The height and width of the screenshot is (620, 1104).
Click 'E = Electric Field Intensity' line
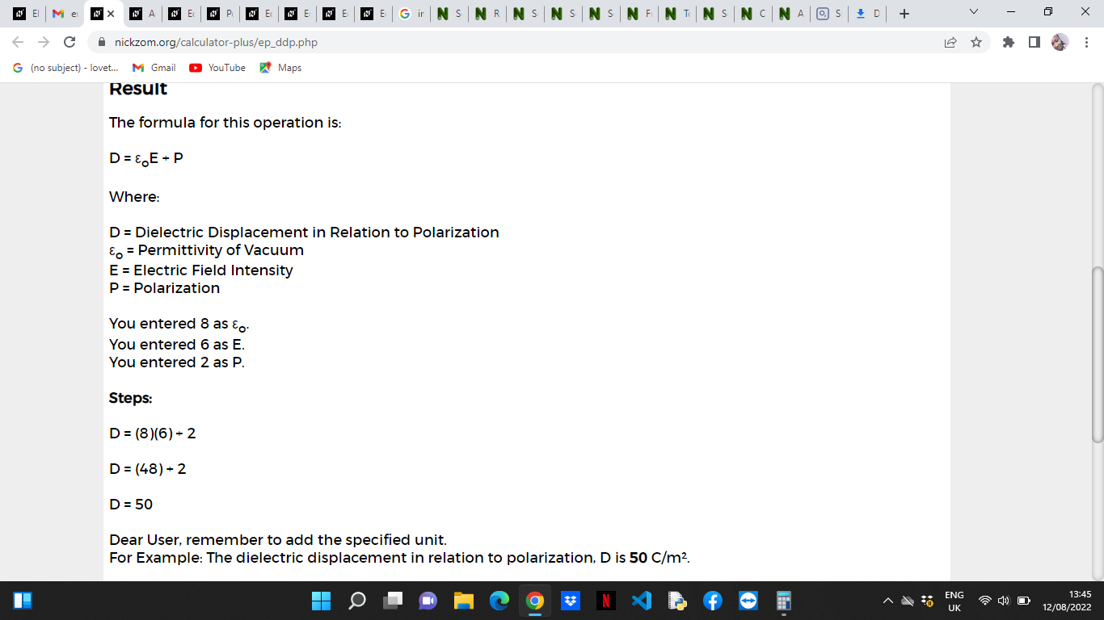point(201,270)
